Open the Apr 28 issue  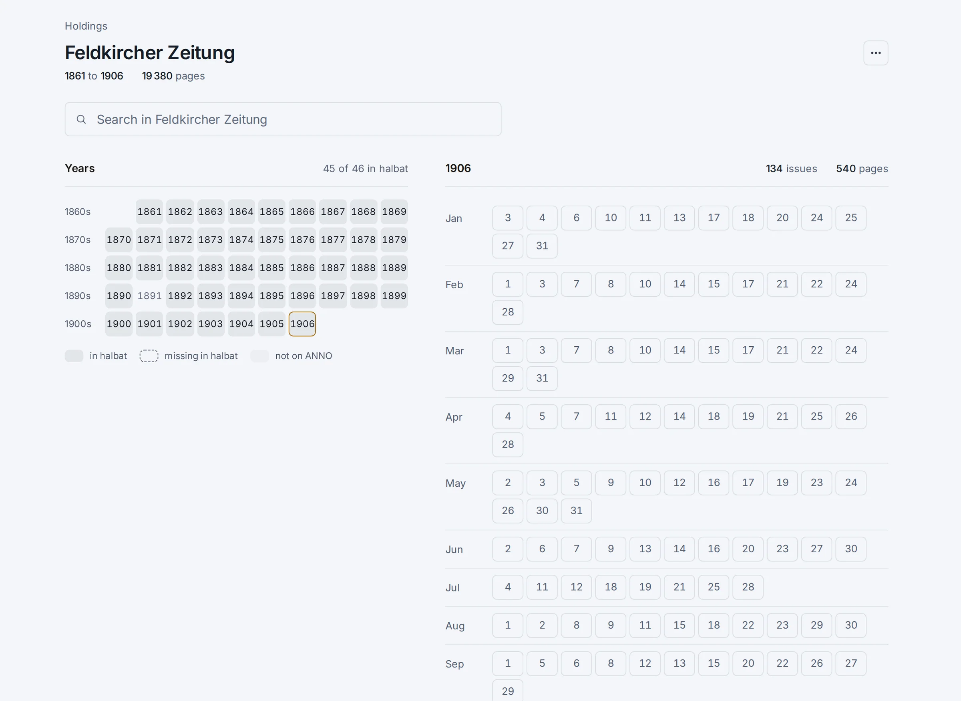(x=508, y=445)
